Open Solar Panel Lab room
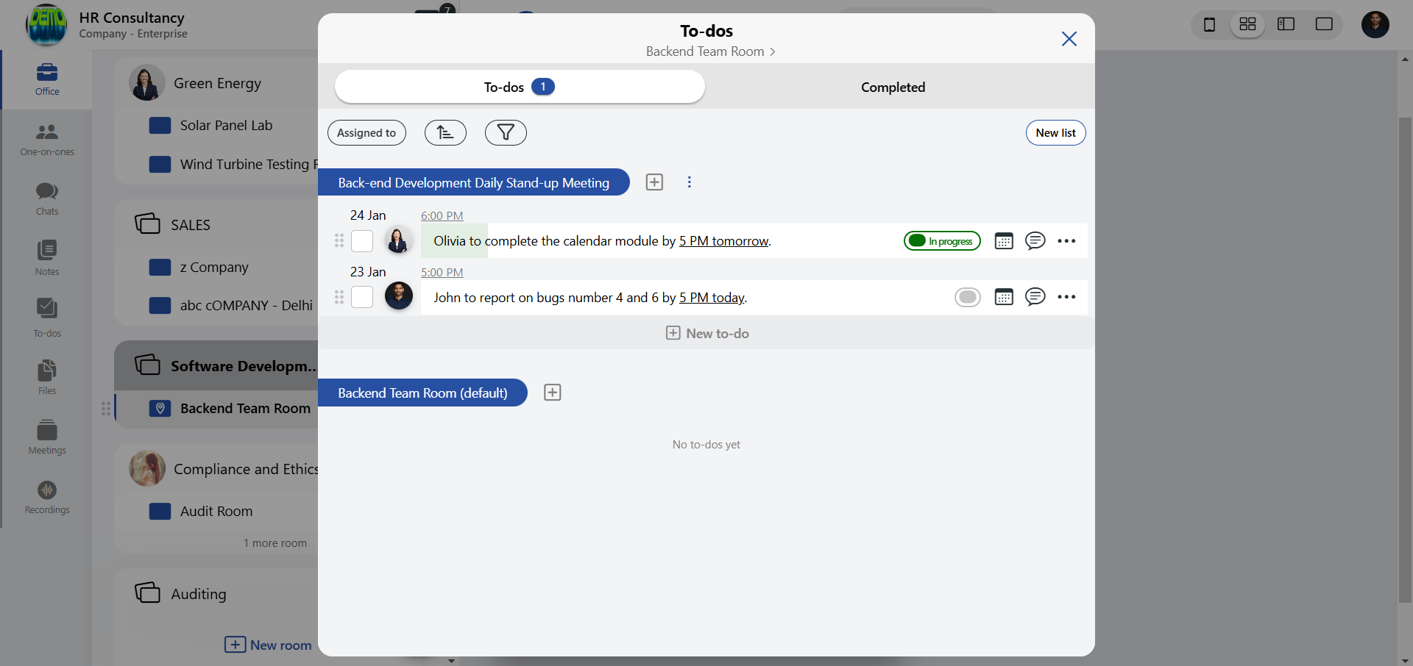 [x=226, y=125]
